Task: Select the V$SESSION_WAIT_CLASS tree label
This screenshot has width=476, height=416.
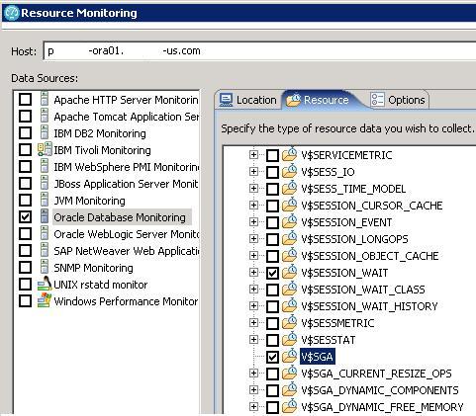Action: [x=363, y=290]
